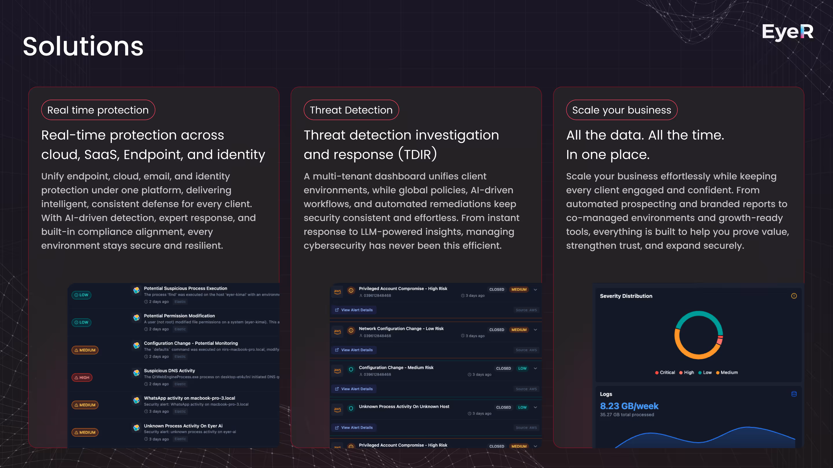Screen dimensions: 833x468
Task: Click the info icon in Severity Distribution
Action: point(794,296)
